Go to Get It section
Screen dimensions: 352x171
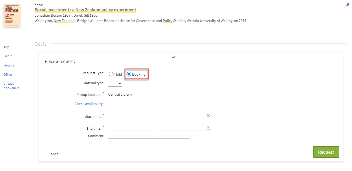point(8,56)
